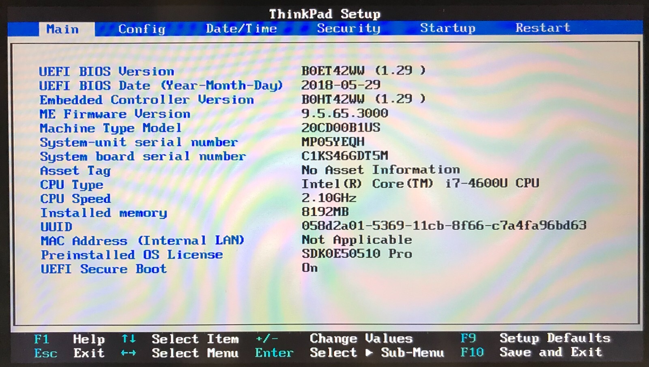Screen dimensions: 649x367
Task: Click the Secure Boot value On
Action: click(309, 268)
